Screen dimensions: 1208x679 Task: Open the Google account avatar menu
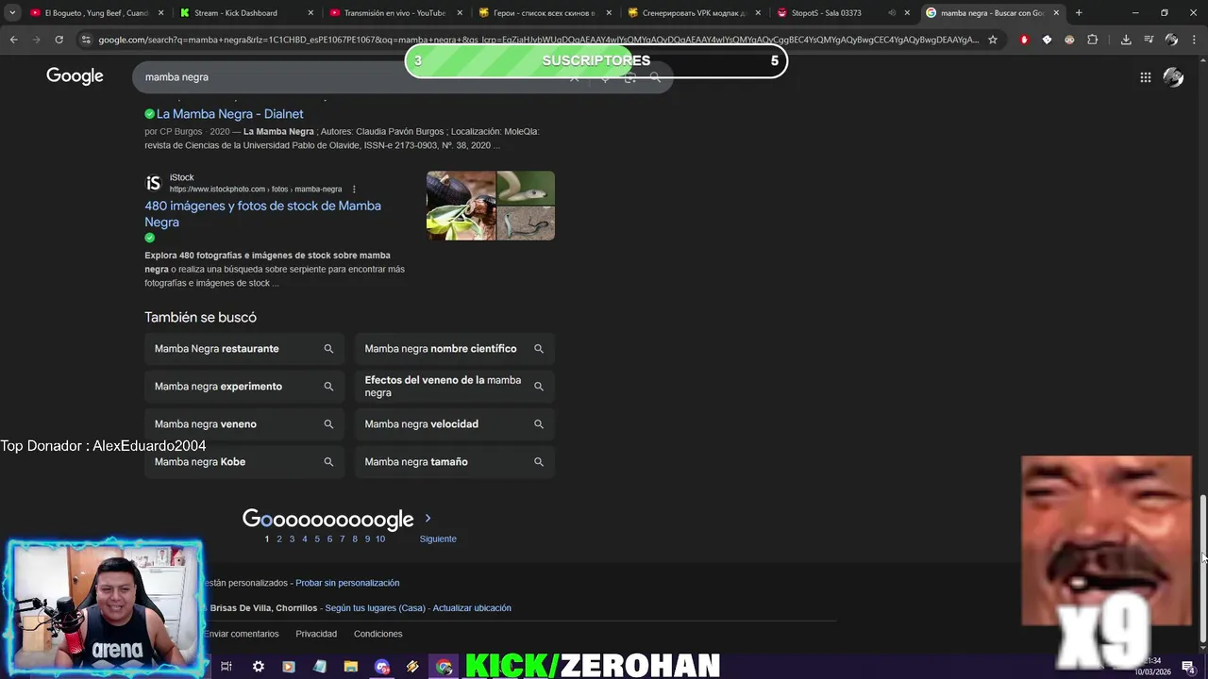click(x=1173, y=77)
